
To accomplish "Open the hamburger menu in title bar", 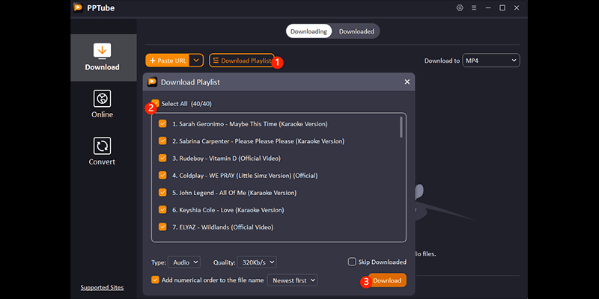I will 474,7.
